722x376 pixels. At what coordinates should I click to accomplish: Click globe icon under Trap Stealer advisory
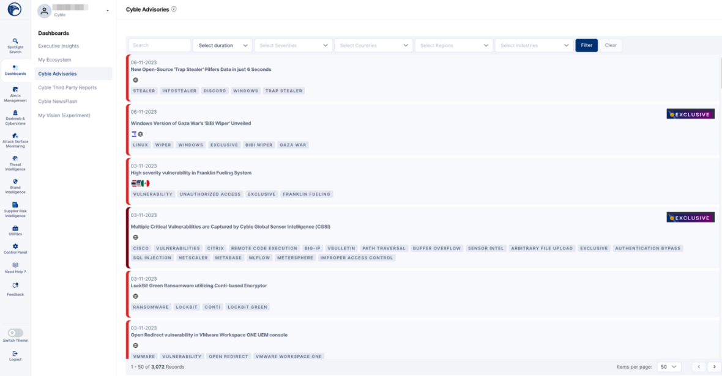pos(135,80)
